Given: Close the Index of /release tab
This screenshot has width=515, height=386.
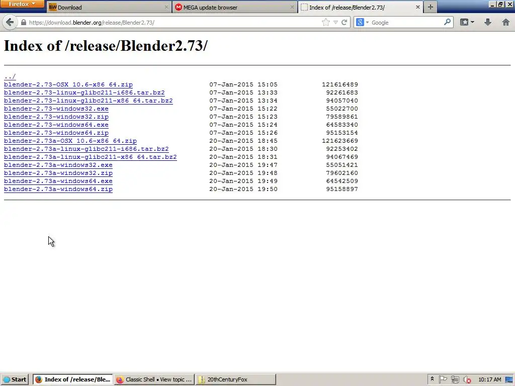Looking at the screenshot, I should 418,7.
